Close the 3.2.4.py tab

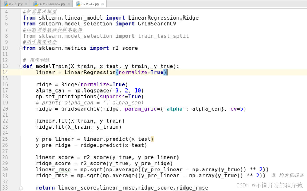coord(103,4)
